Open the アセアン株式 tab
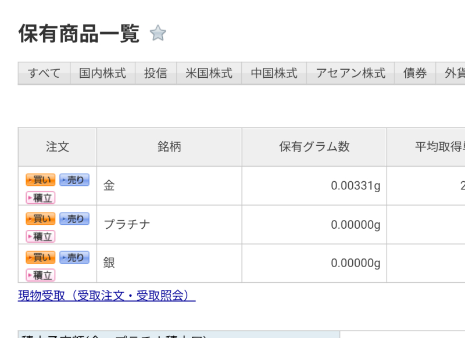 [x=350, y=73]
